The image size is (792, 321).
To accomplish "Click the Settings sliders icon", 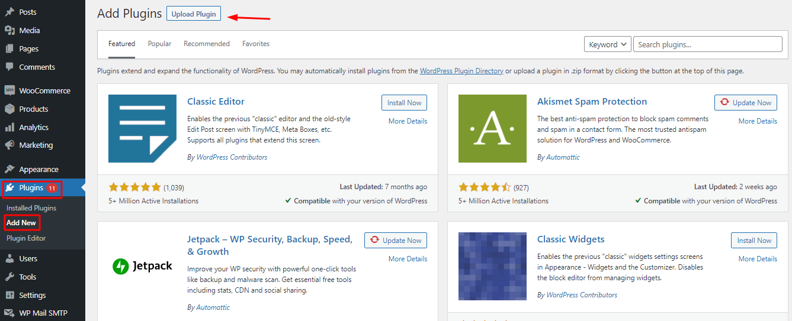I will point(9,295).
